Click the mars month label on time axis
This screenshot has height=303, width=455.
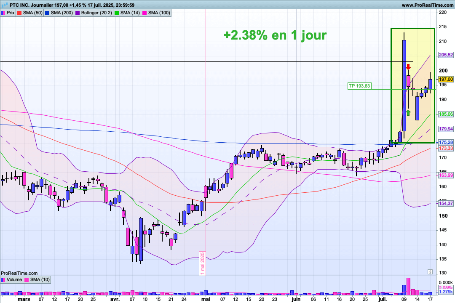click(24, 299)
